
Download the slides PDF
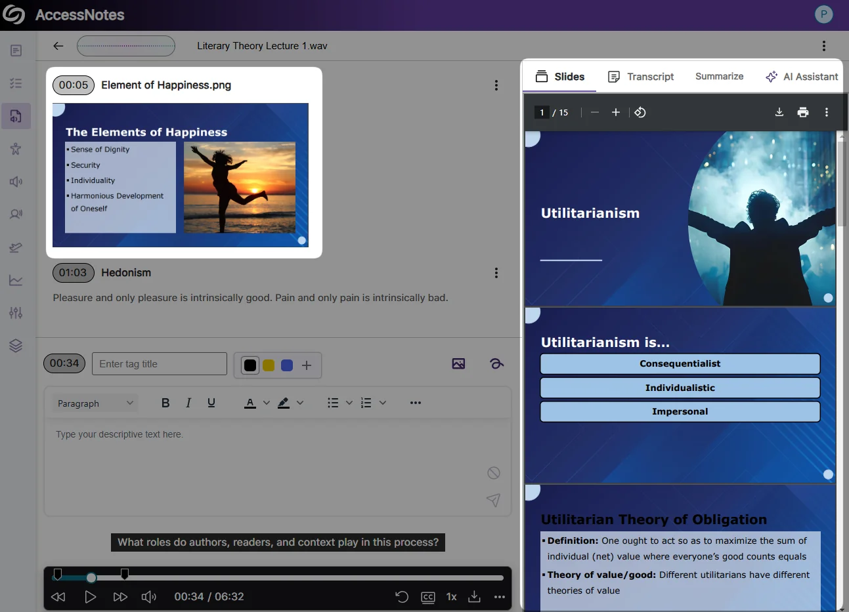coord(779,112)
